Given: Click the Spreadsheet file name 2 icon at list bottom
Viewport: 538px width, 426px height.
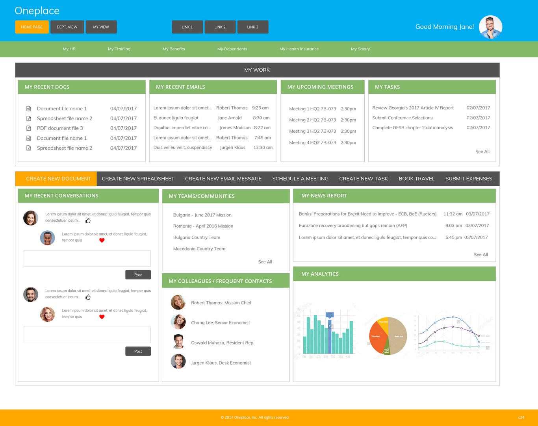Looking at the screenshot, I should coord(28,148).
